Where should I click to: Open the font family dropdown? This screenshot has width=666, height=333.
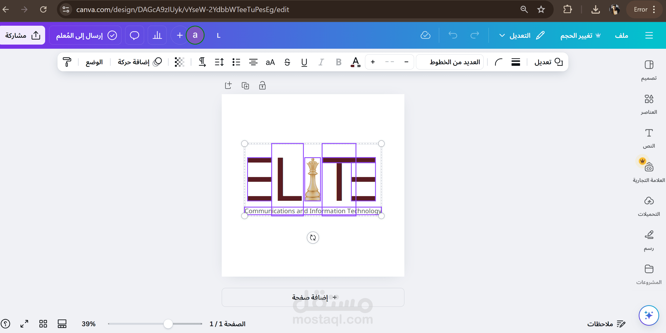tap(450, 62)
